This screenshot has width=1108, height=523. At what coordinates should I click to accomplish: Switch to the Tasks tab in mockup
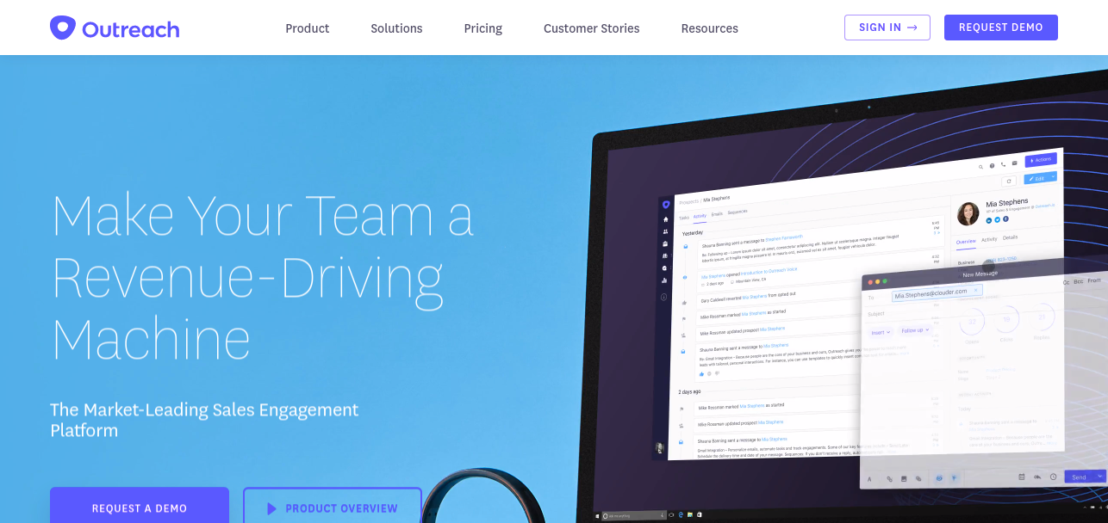684,218
